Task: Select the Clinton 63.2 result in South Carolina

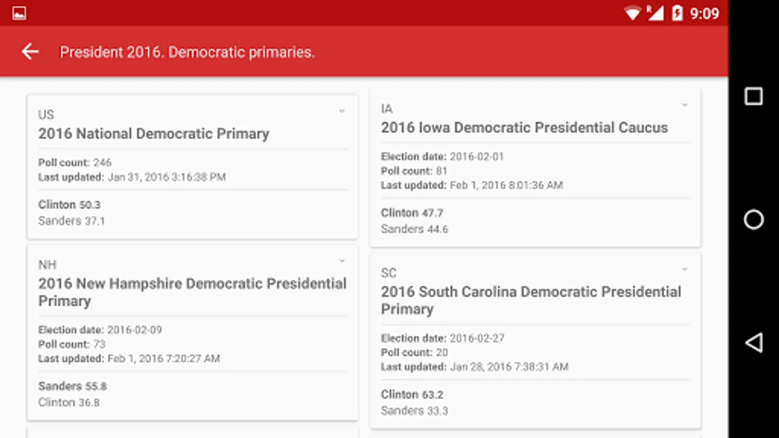Action: (x=412, y=395)
